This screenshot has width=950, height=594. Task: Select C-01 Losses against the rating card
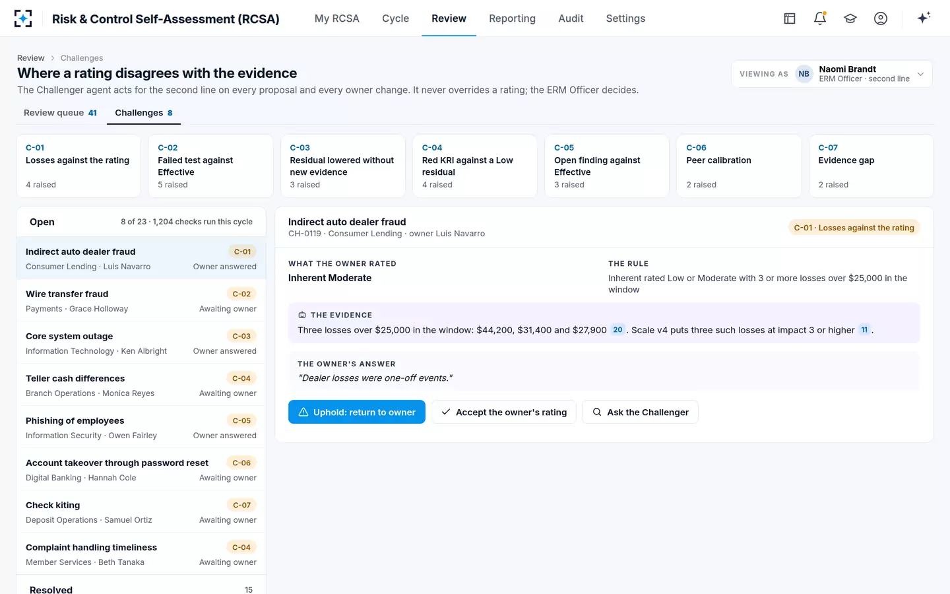point(79,166)
